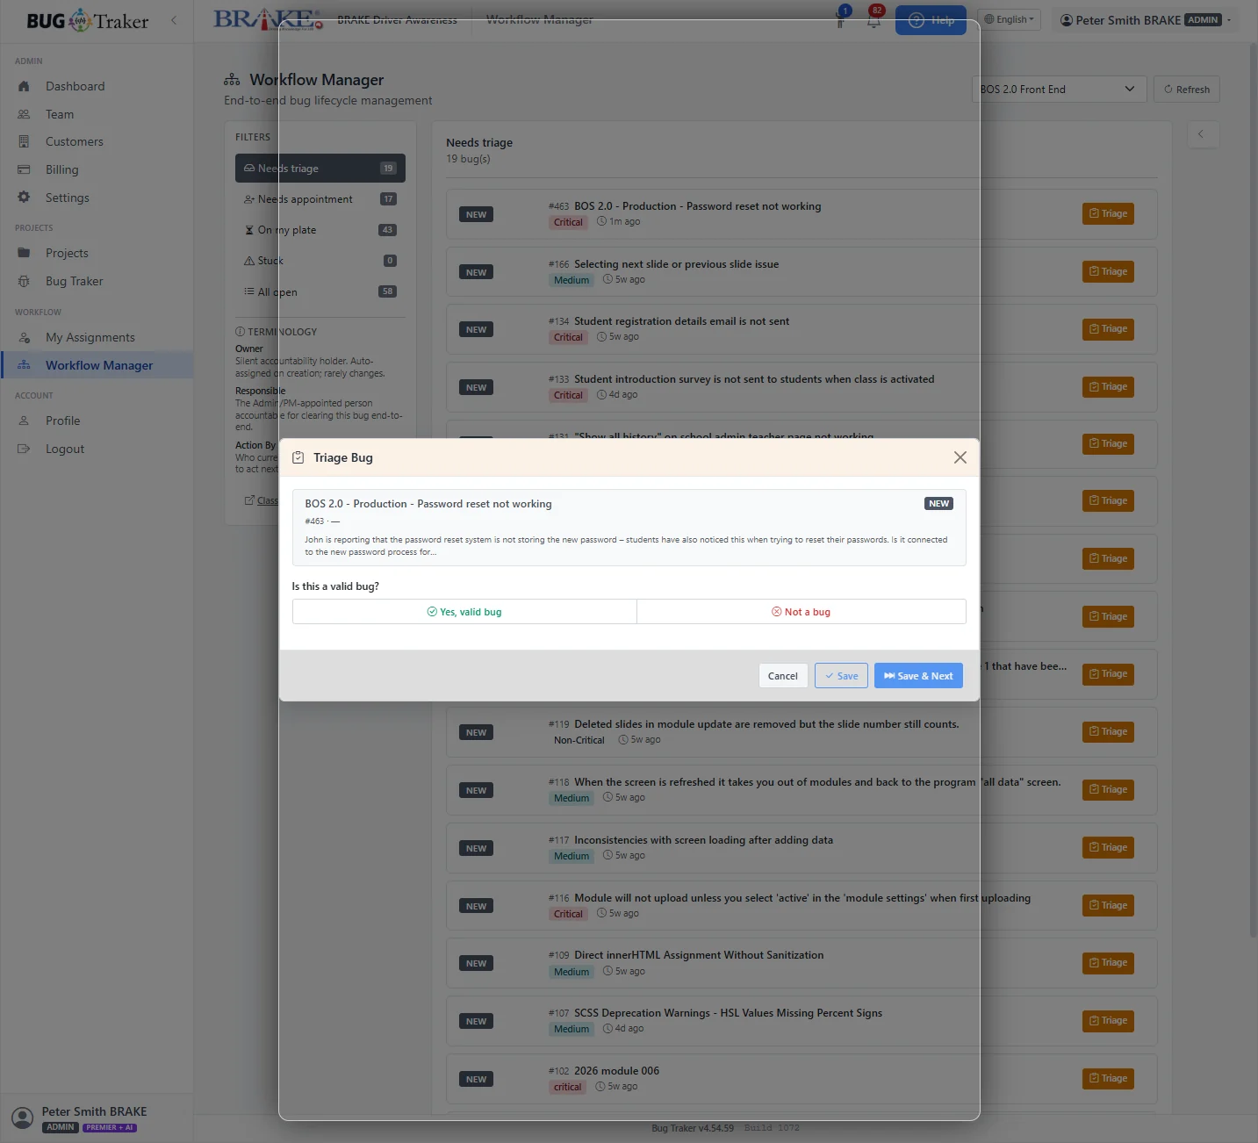Open the Dashboard home icon in sidebar
1258x1143 pixels.
click(x=24, y=86)
